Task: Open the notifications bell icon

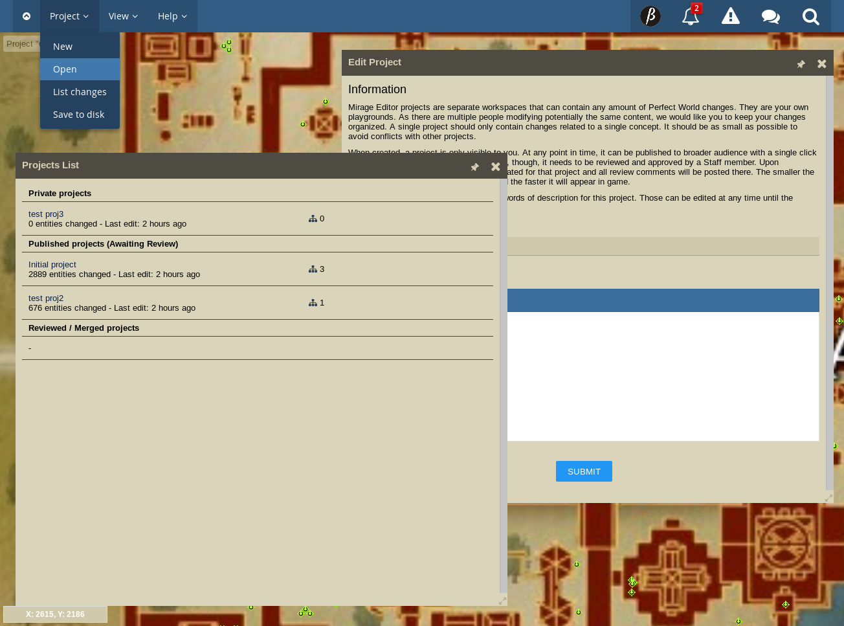Action: [x=690, y=16]
